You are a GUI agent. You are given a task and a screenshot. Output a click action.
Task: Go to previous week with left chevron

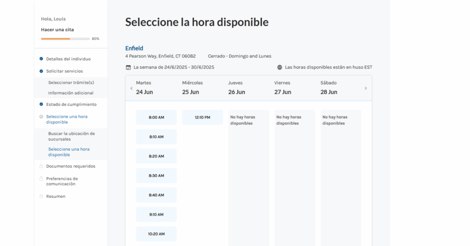[x=131, y=88]
